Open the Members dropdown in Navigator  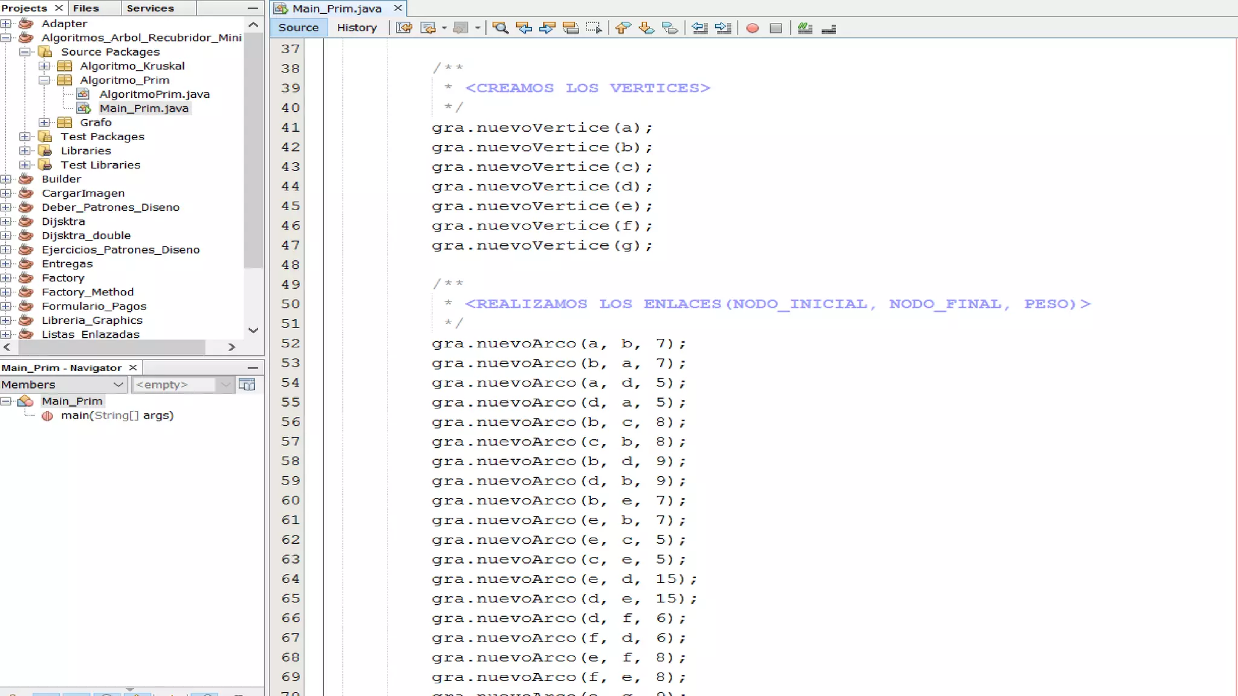118,384
